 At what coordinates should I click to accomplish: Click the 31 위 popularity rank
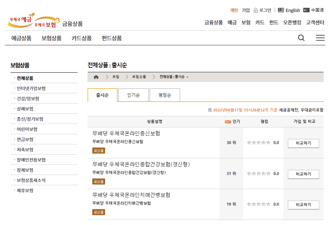[231, 173]
